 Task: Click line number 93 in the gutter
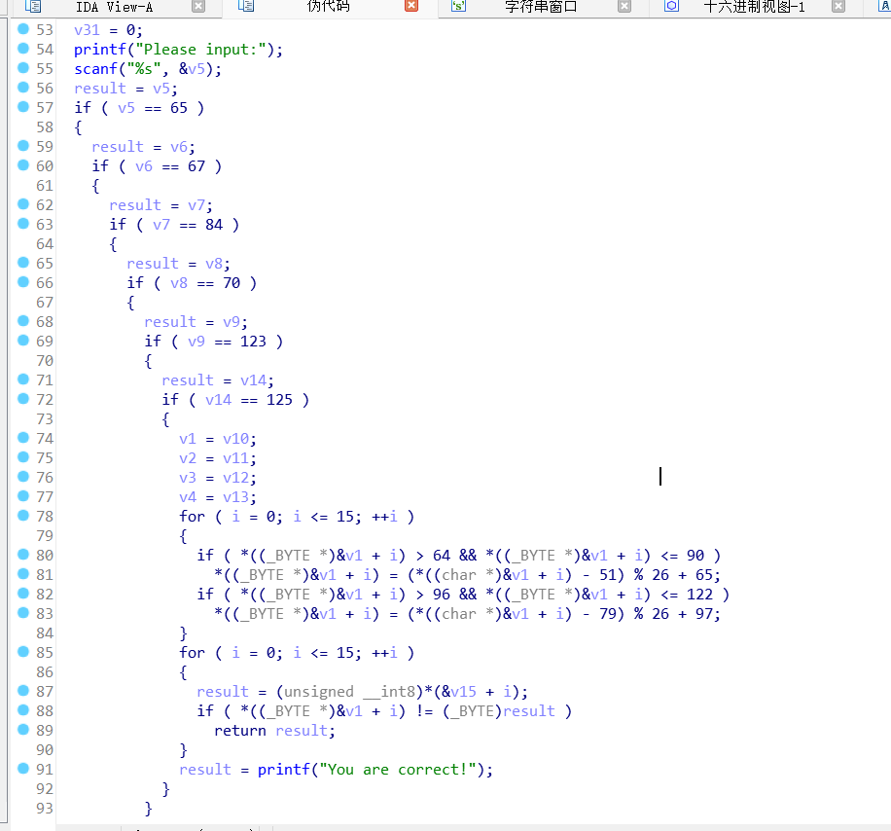point(45,809)
